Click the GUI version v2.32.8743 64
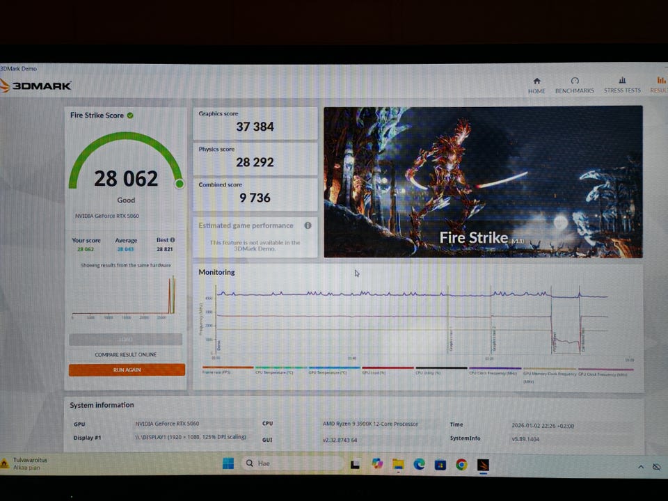This screenshot has height=501, width=668. click(340, 440)
